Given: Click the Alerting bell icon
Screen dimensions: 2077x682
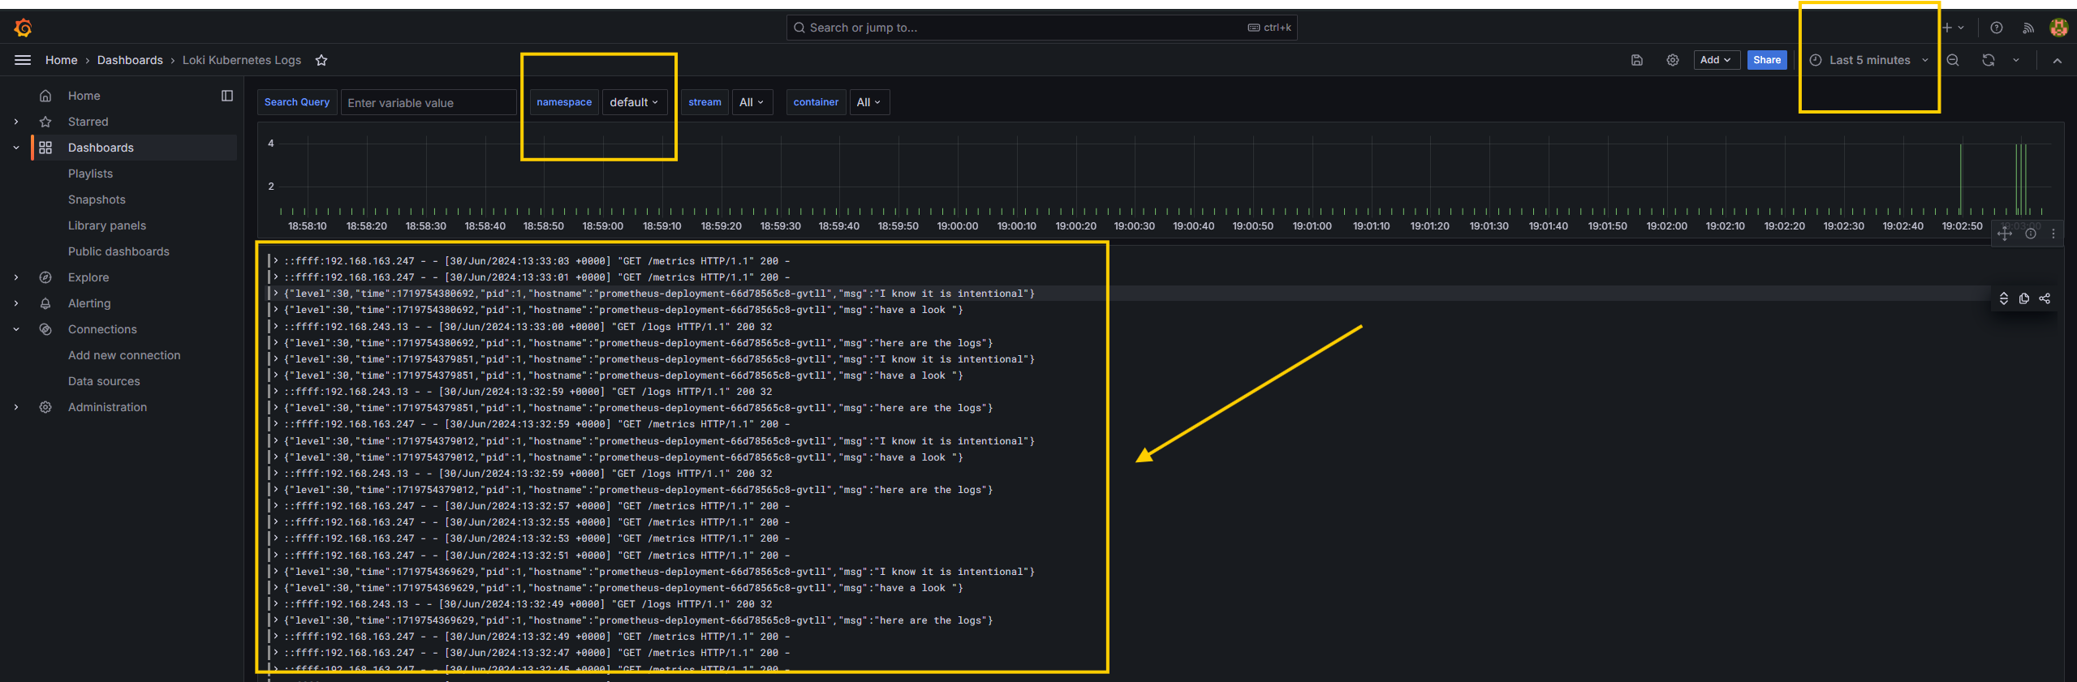Looking at the screenshot, I should click(x=45, y=303).
